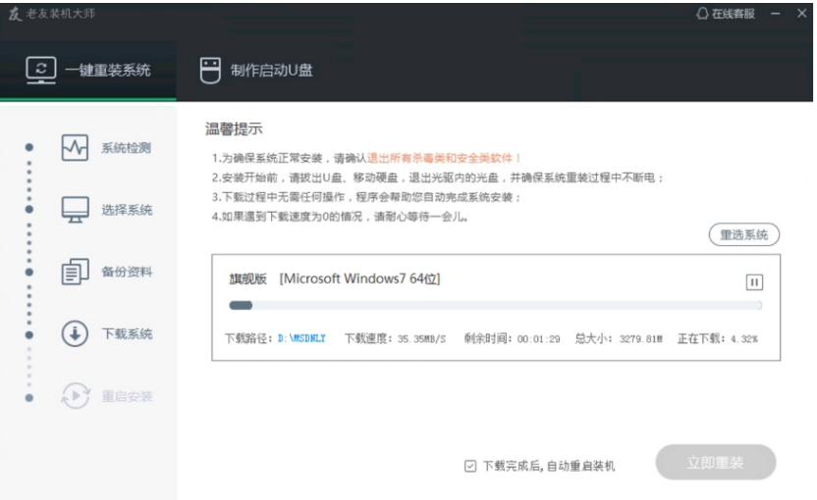
Task: Minimize the 老友装机大师 window
Action: 776,14
